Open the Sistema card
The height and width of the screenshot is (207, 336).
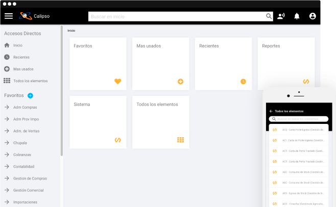pos(98,122)
